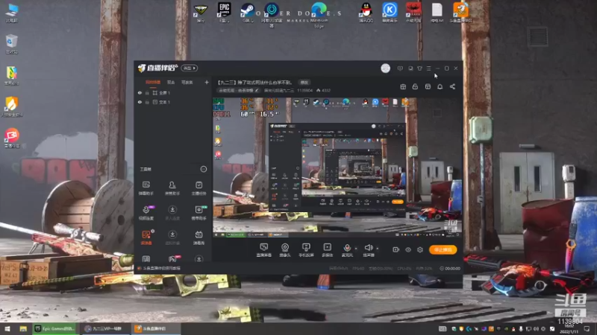597x335 pixels.
Task: Hide the 全屏 1 source with its eye icon
Action: [x=140, y=92]
